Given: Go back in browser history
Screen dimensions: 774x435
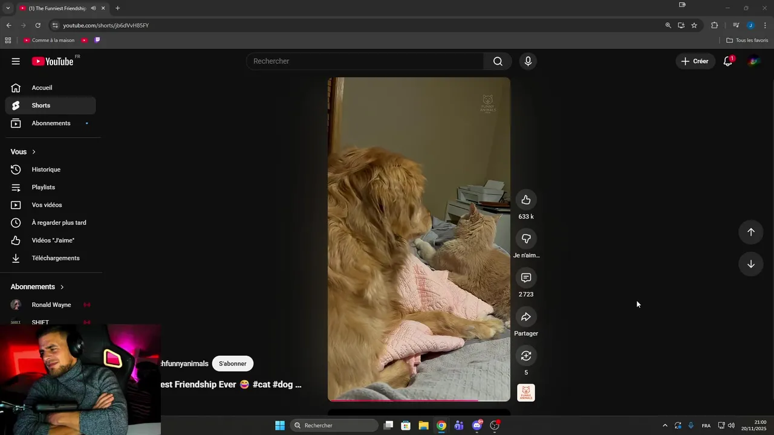Looking at the screenshot, I should point(8,25).
